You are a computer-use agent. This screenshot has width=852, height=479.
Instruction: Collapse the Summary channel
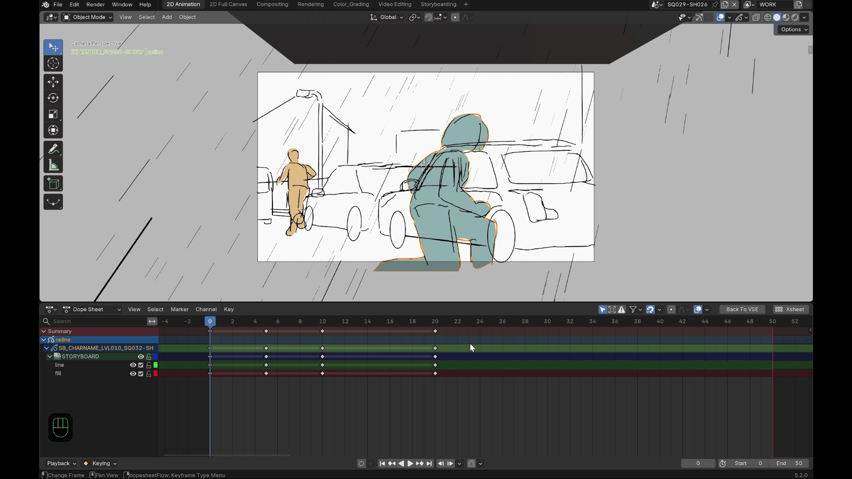point(43,331)
